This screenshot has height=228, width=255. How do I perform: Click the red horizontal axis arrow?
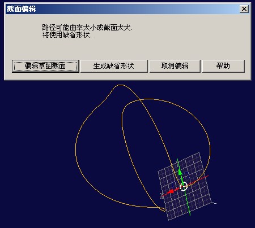(171, 192)
